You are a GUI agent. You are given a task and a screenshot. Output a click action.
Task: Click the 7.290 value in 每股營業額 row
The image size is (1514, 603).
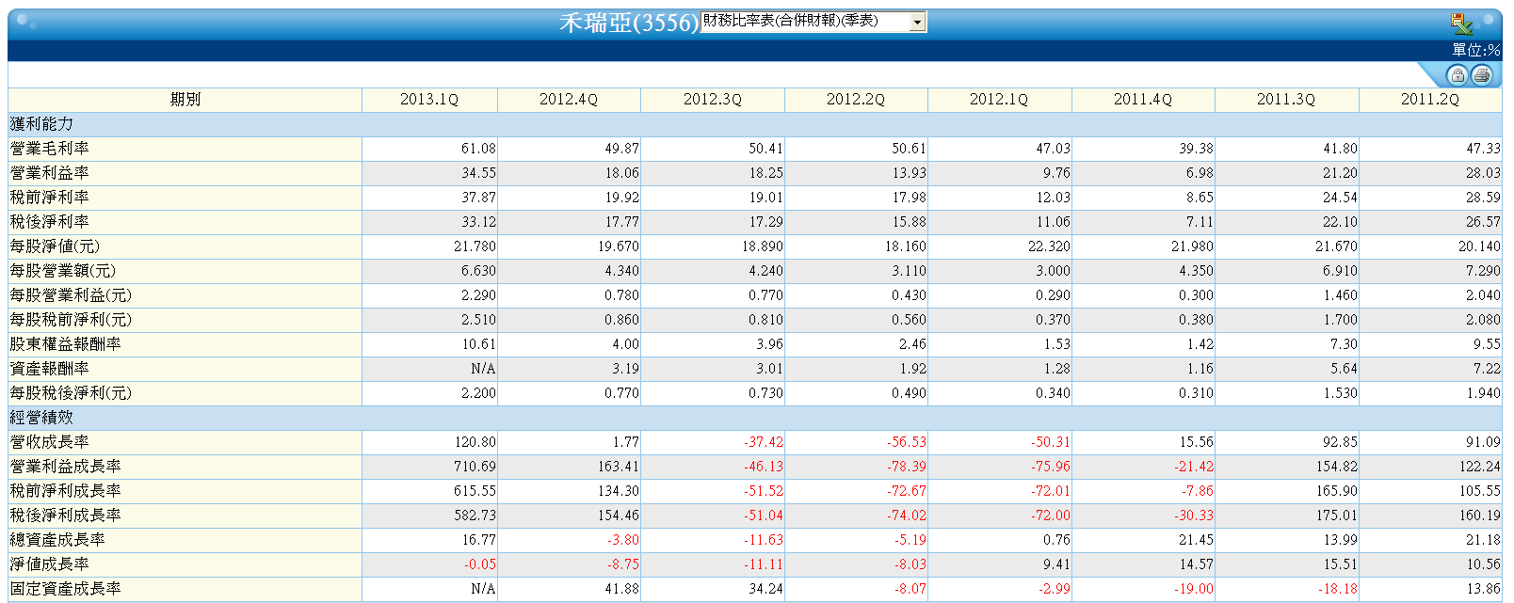pos(1483,271)
